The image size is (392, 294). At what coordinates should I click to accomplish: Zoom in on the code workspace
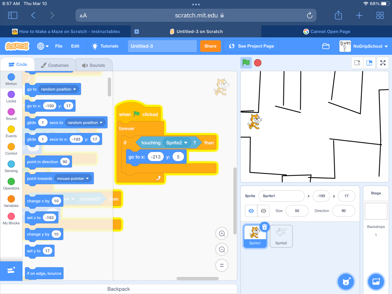coord(222,233)
